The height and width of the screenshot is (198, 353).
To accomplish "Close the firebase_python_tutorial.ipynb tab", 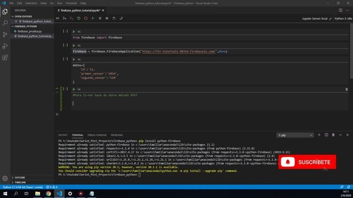I will point(103,10).
